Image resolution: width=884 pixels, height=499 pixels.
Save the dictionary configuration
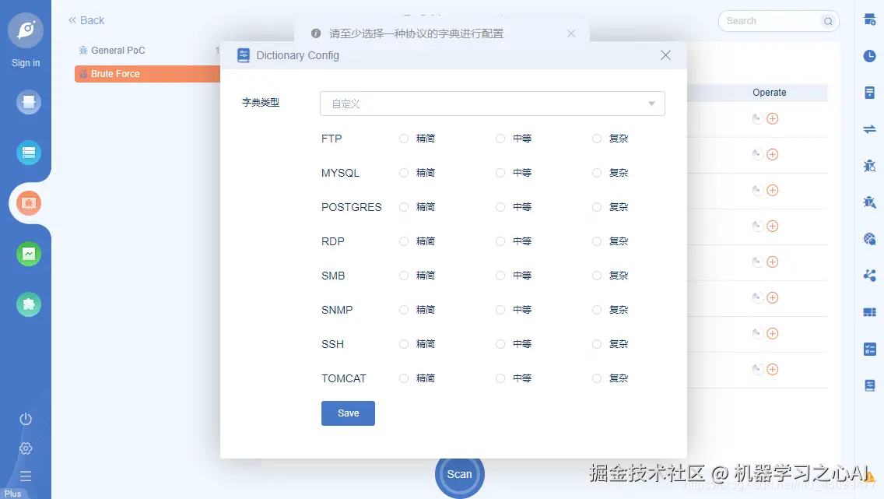click(x=348, y=413)
